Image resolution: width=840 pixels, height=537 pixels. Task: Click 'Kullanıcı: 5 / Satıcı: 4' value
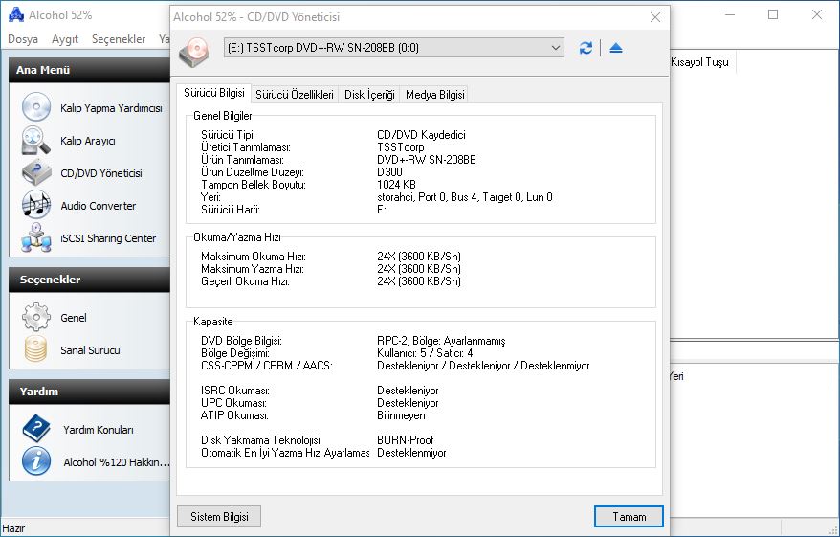click(425, 352)
